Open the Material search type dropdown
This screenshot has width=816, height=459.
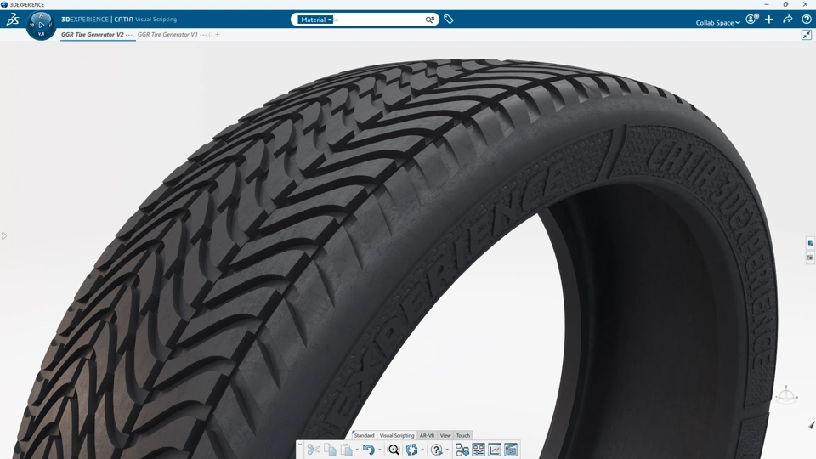(x=315, y=20)
